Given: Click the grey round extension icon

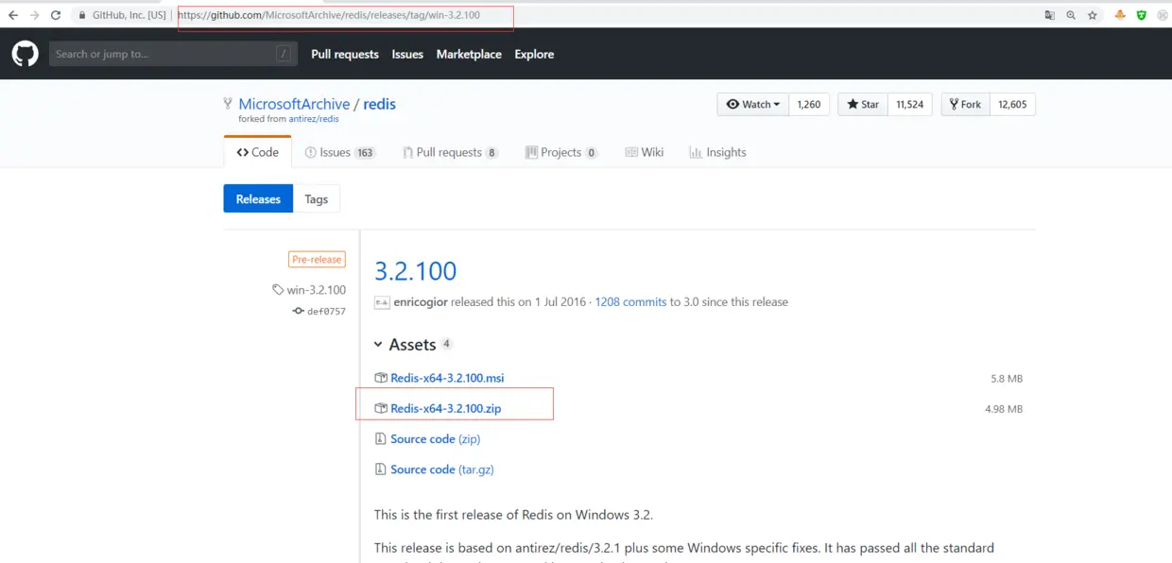Looking at the screenshot, I should pos(1163,15).
